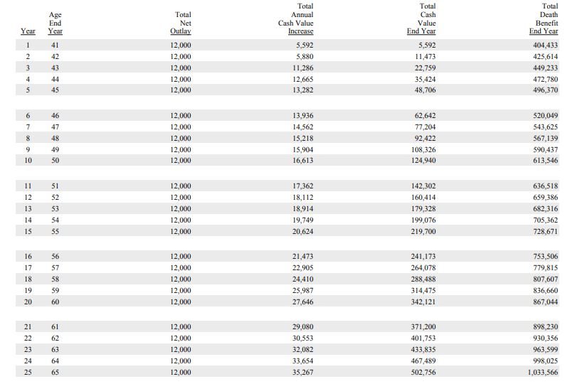This screenshot has height=384, width=575.
Task: Click death benefit 636,518 for year 11
Action: click(x=545, y=186)
